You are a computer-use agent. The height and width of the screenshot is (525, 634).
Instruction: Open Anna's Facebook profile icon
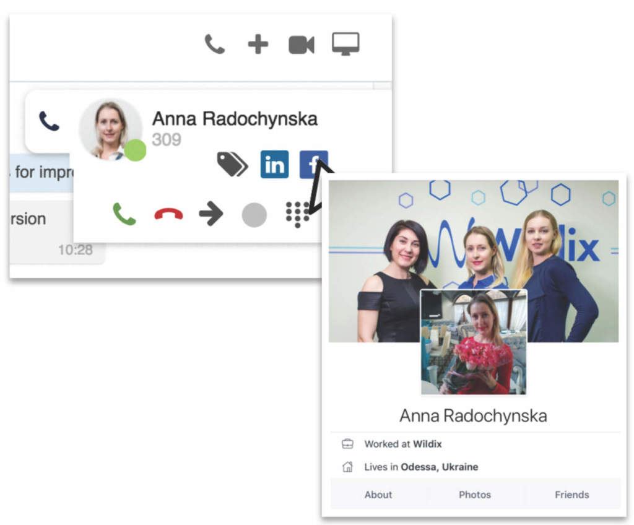tap(313, 164)
